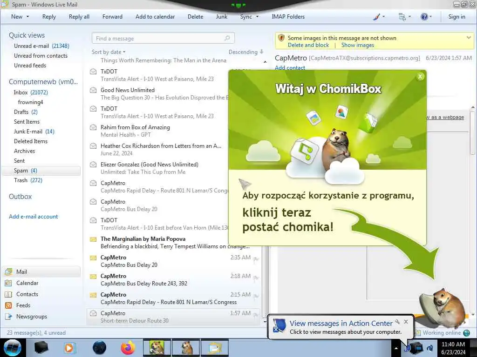Click the Sign in button

pyautogui.click(x=457, y=17)
